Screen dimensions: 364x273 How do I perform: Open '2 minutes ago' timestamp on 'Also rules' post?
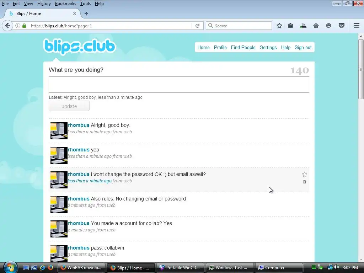point(81,205)
